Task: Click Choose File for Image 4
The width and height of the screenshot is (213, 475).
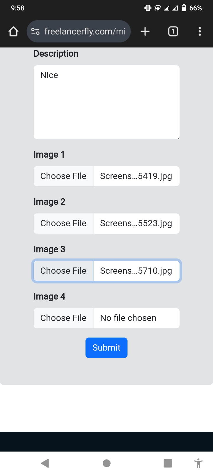Action: 63,318
